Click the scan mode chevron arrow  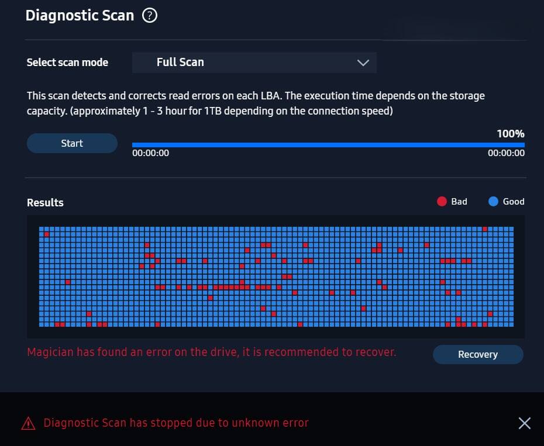coord(363,63)
